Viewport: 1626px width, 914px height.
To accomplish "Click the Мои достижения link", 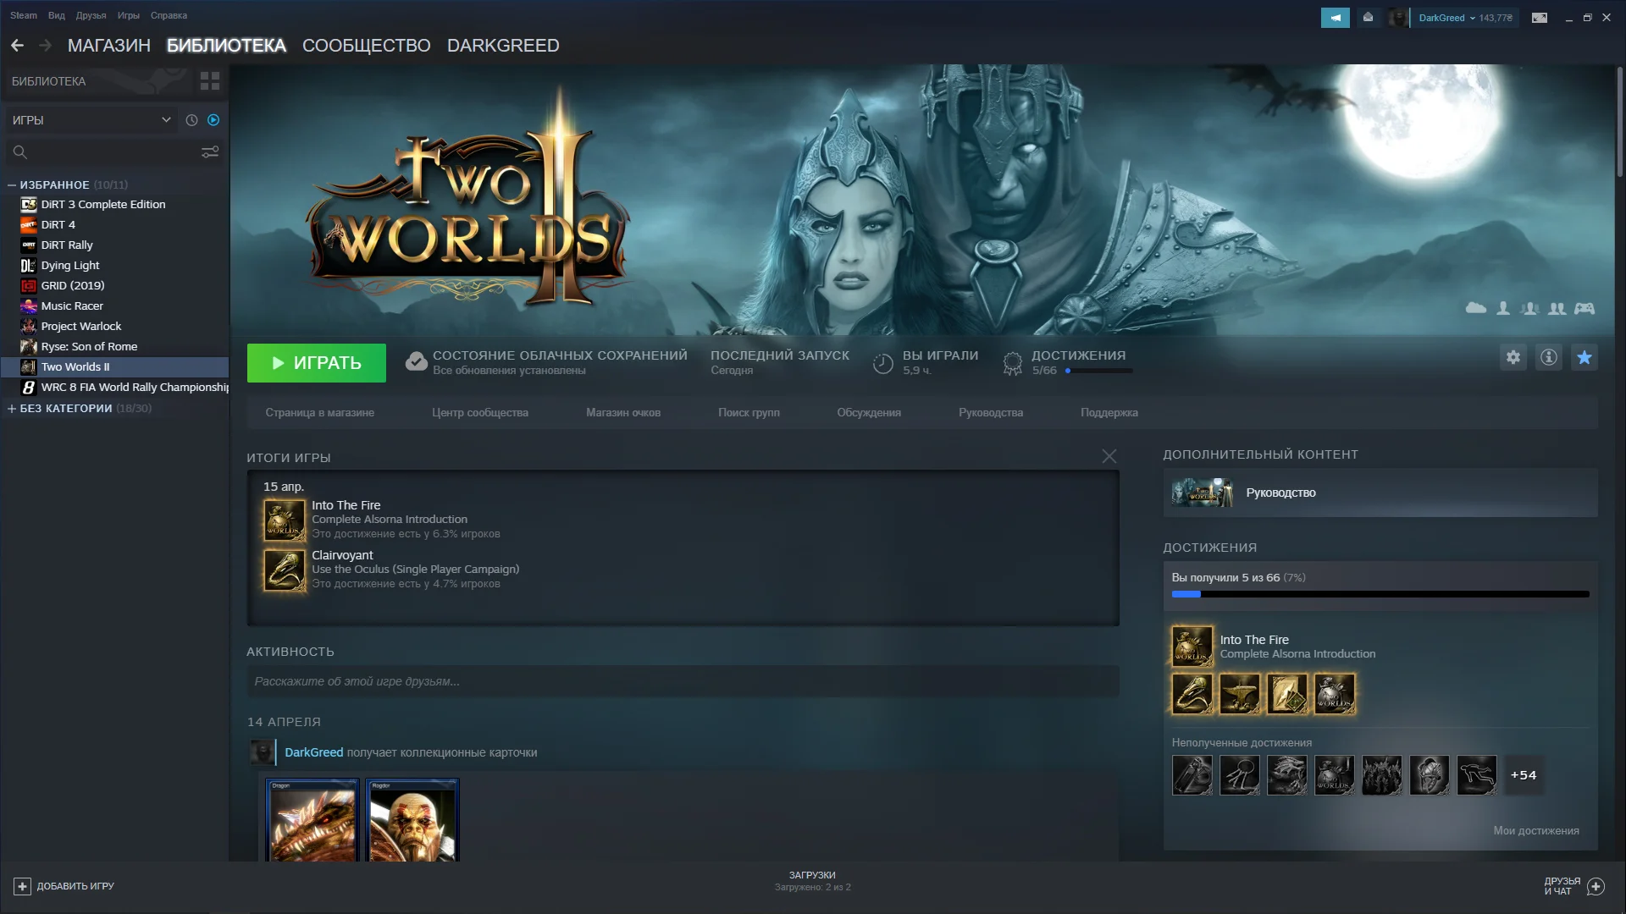I will [x=1536, y=831].
